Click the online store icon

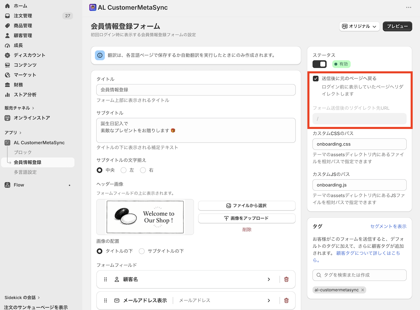coord(8,118)
